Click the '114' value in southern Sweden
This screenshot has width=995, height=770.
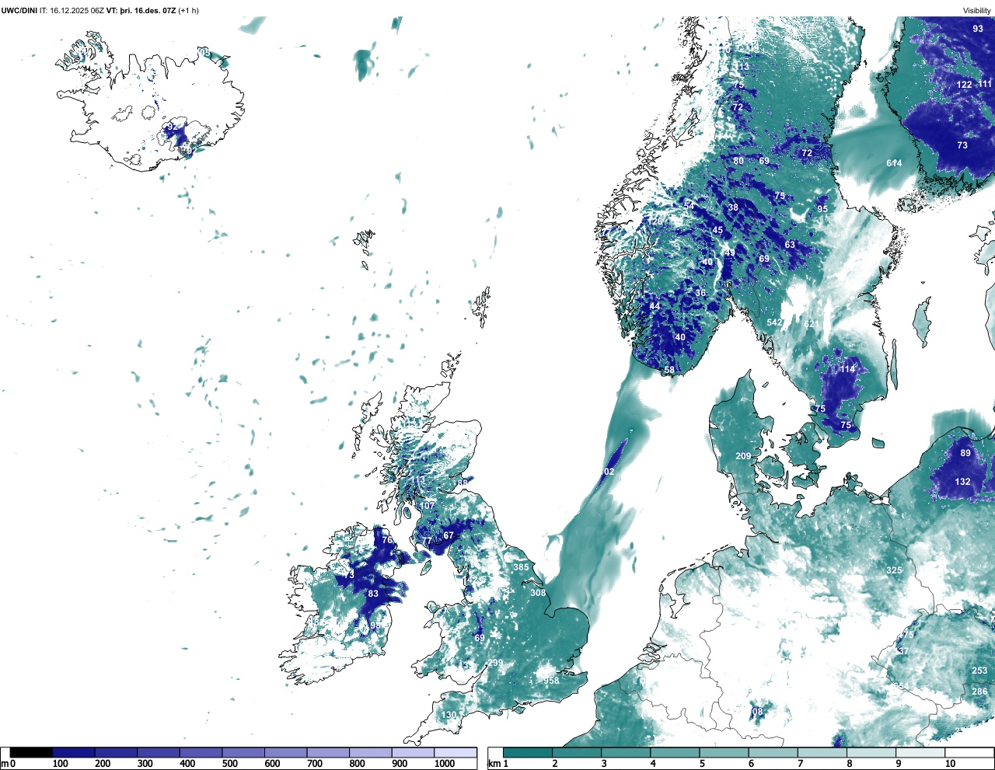point(847,369)
